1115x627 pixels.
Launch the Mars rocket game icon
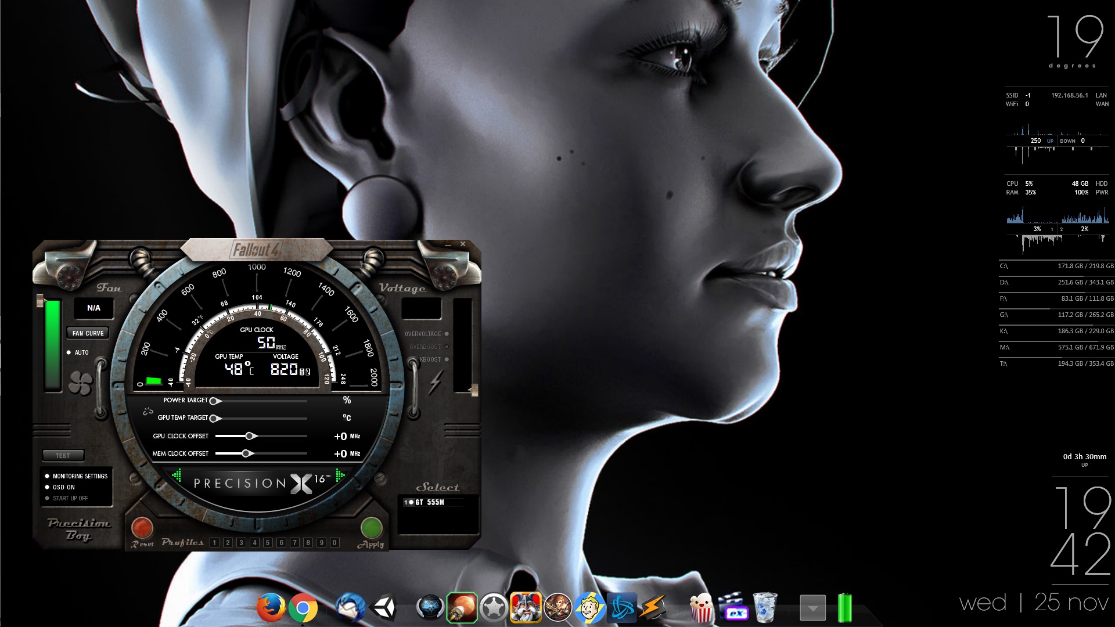point(462,608)
